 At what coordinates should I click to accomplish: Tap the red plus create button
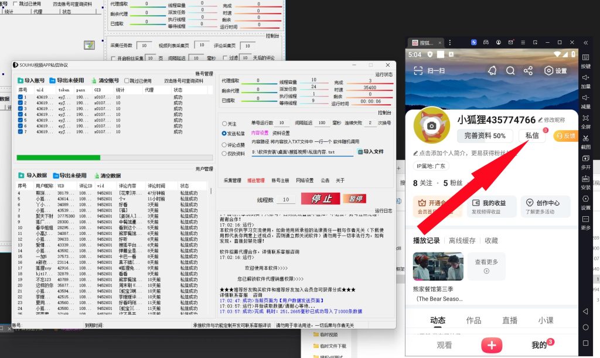click(x=492, y=345)
